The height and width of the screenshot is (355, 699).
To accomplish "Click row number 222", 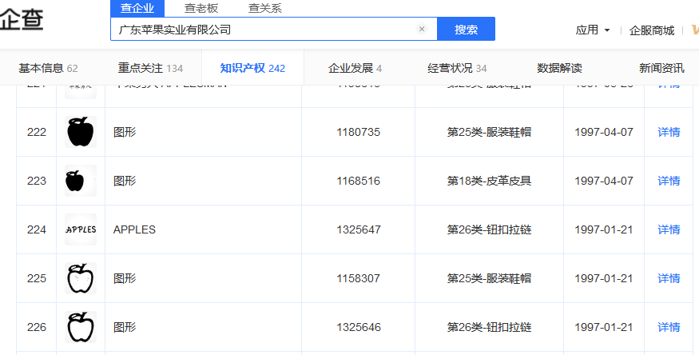I will pos(37,132).
